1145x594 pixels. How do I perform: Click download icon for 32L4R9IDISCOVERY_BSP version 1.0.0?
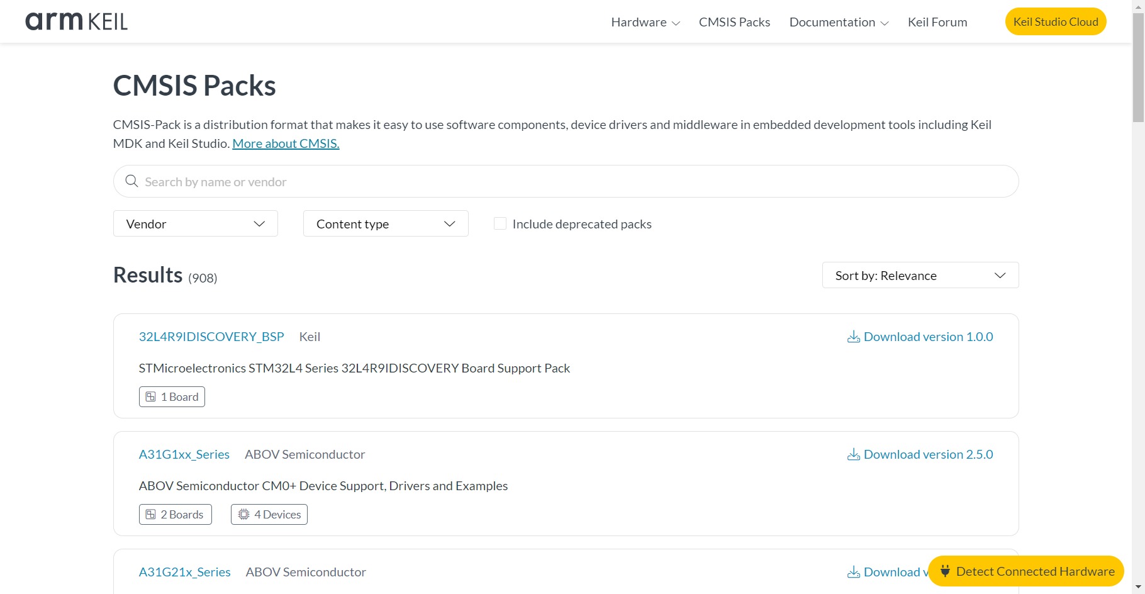pos(854,337)
